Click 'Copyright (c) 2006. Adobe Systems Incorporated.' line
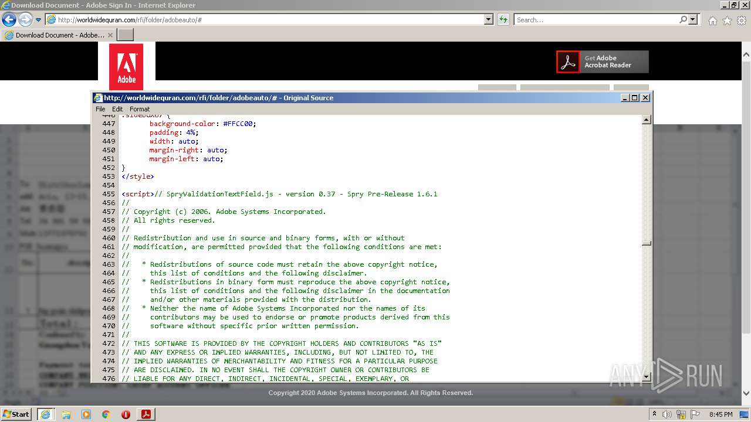 tap(229, 212)
